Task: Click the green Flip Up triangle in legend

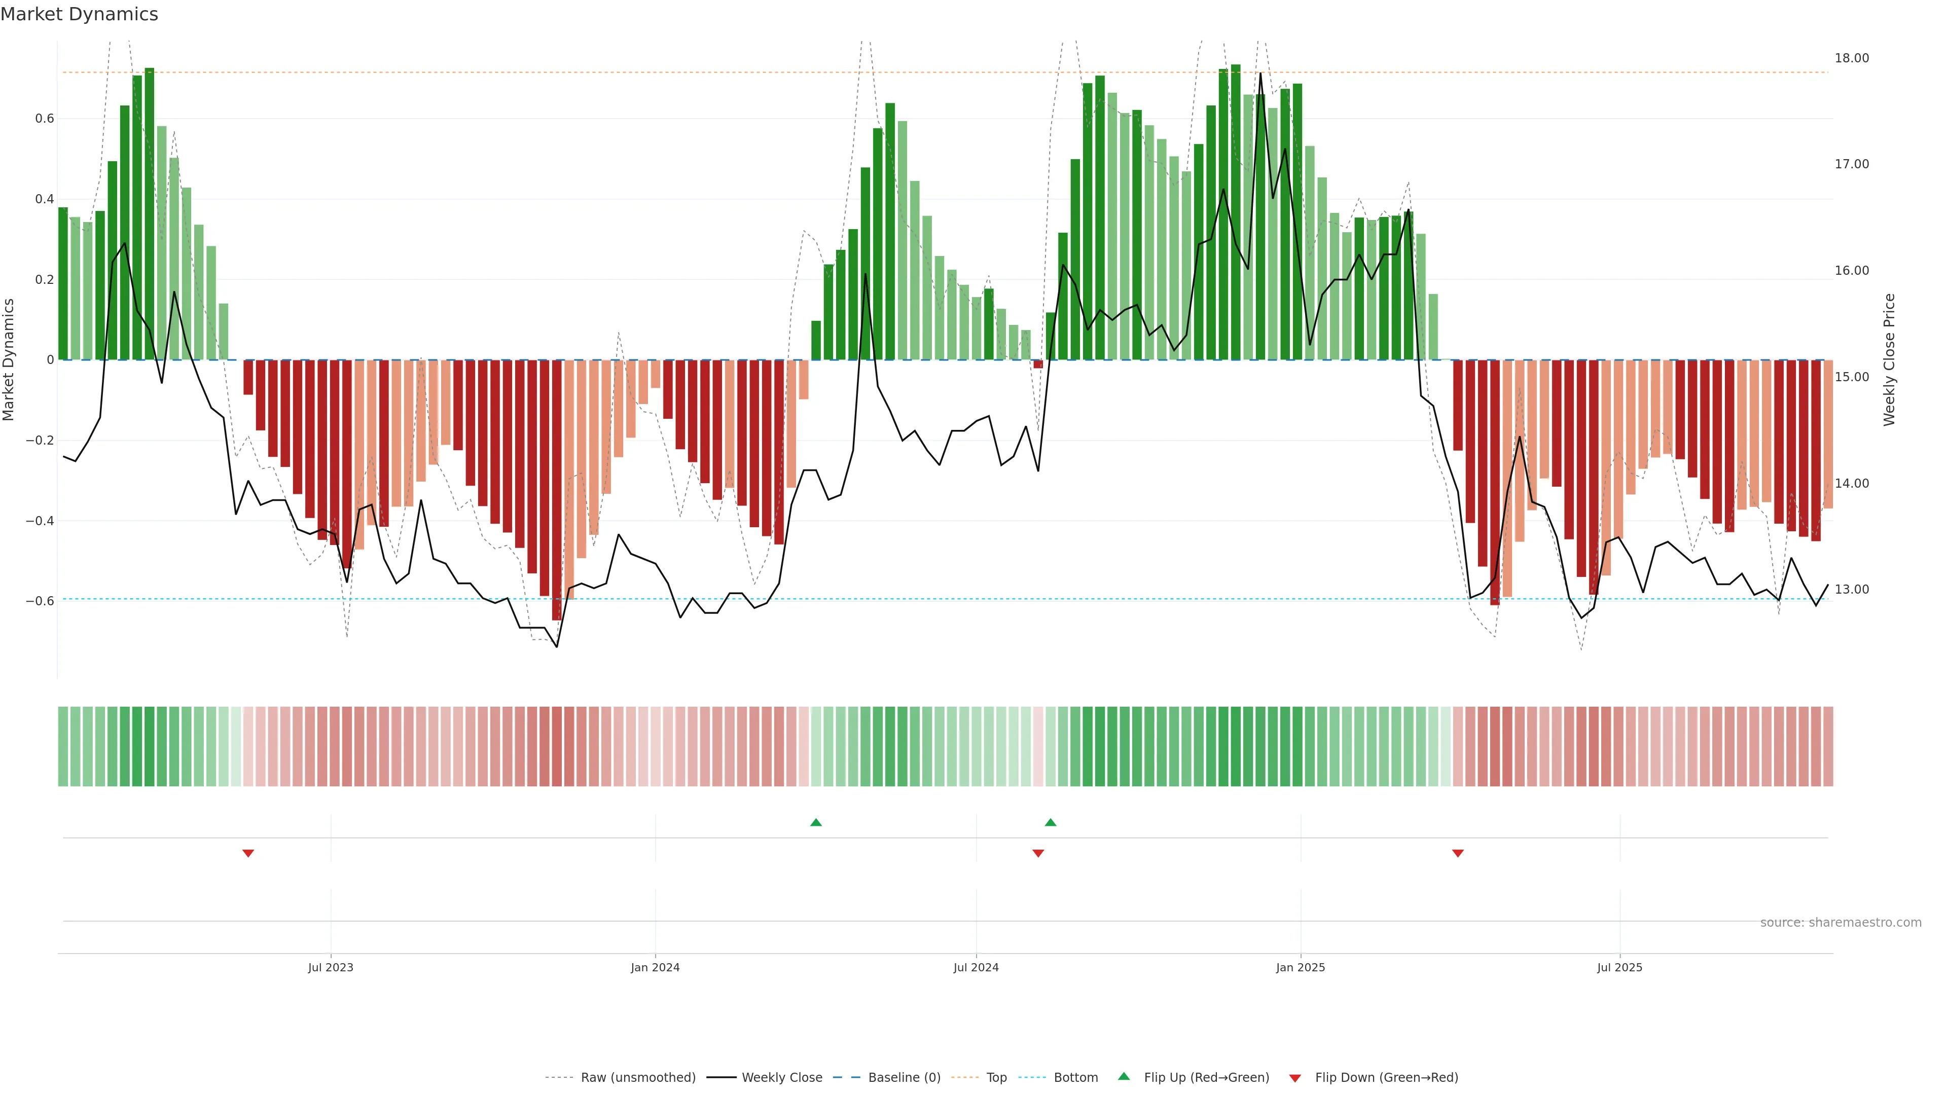Action: tap(1123, 1076)
